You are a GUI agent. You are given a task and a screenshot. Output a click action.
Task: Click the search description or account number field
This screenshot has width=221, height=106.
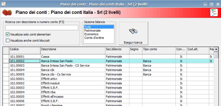coord(42,28)
